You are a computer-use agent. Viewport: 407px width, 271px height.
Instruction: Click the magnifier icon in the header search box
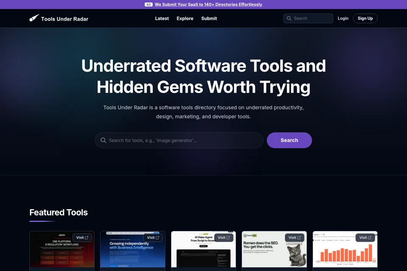pyautogui.click(x=289, y=18)
